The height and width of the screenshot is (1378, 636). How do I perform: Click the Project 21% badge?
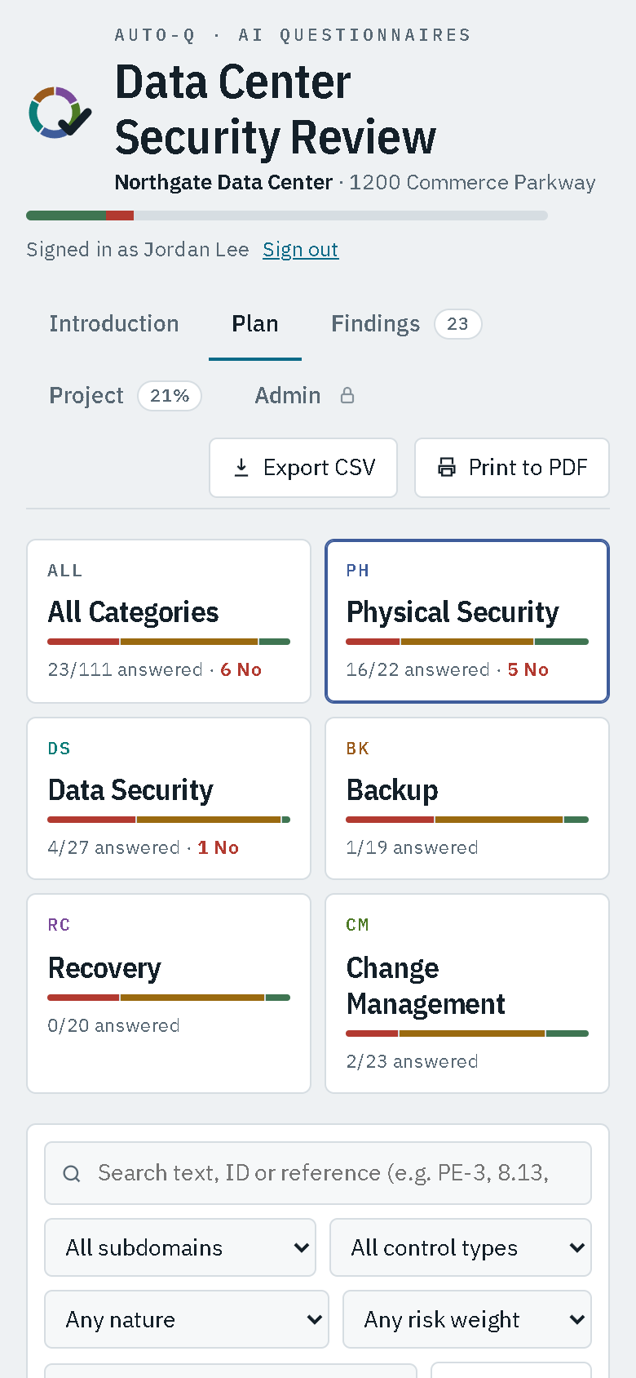170,396
